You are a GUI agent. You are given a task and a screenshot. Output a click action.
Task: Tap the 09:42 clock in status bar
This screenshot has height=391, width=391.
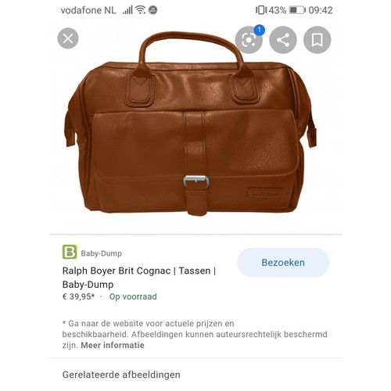321,10
